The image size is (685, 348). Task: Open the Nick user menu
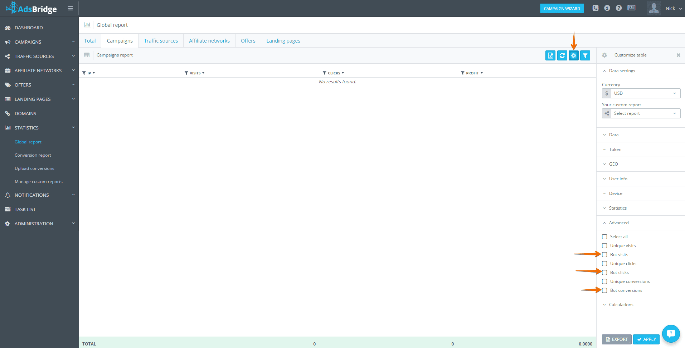pos(674,8)
